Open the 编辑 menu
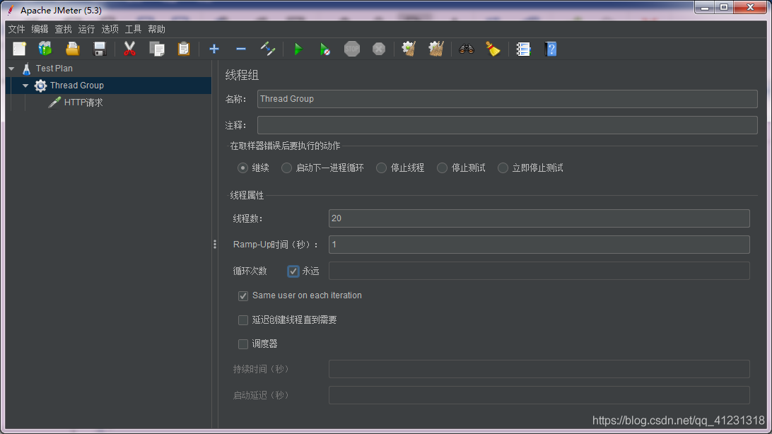Viewport: 772px width, 434px height. (x=40, y=29)
